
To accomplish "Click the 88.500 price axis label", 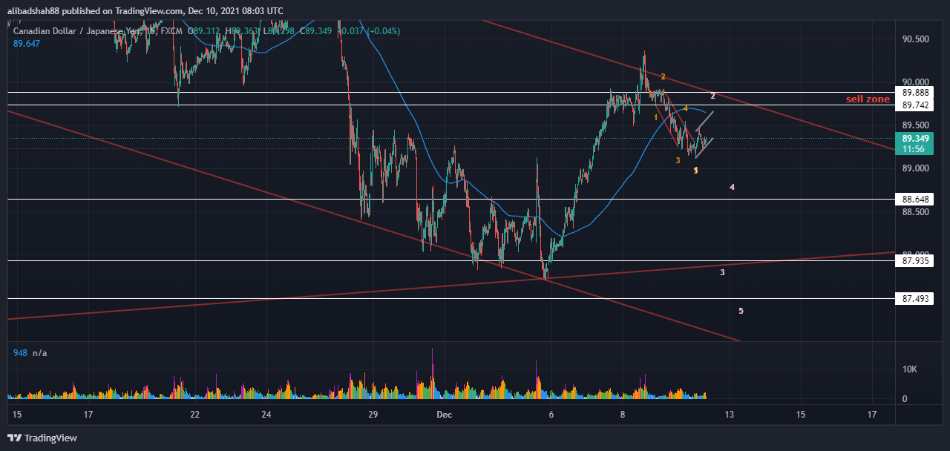I will (x=916, y=212).
